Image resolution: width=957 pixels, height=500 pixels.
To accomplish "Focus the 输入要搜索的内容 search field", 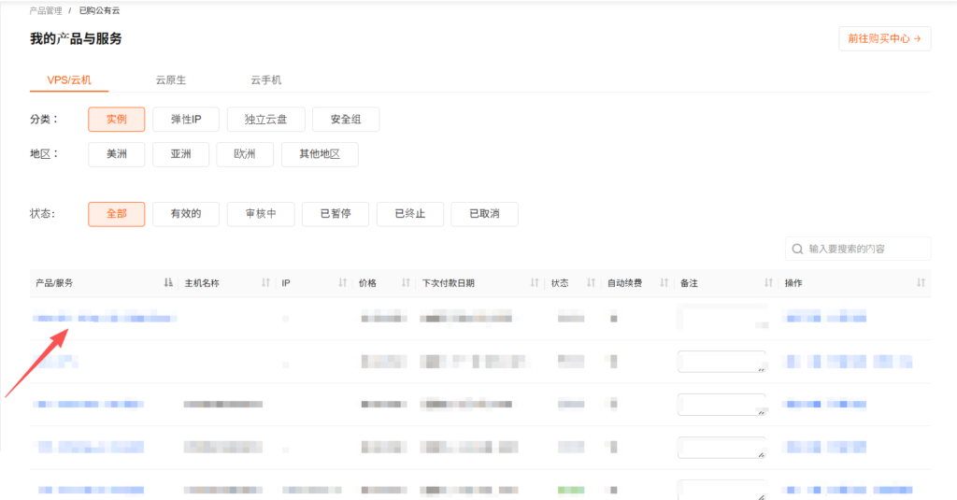I will pos(858,250).
